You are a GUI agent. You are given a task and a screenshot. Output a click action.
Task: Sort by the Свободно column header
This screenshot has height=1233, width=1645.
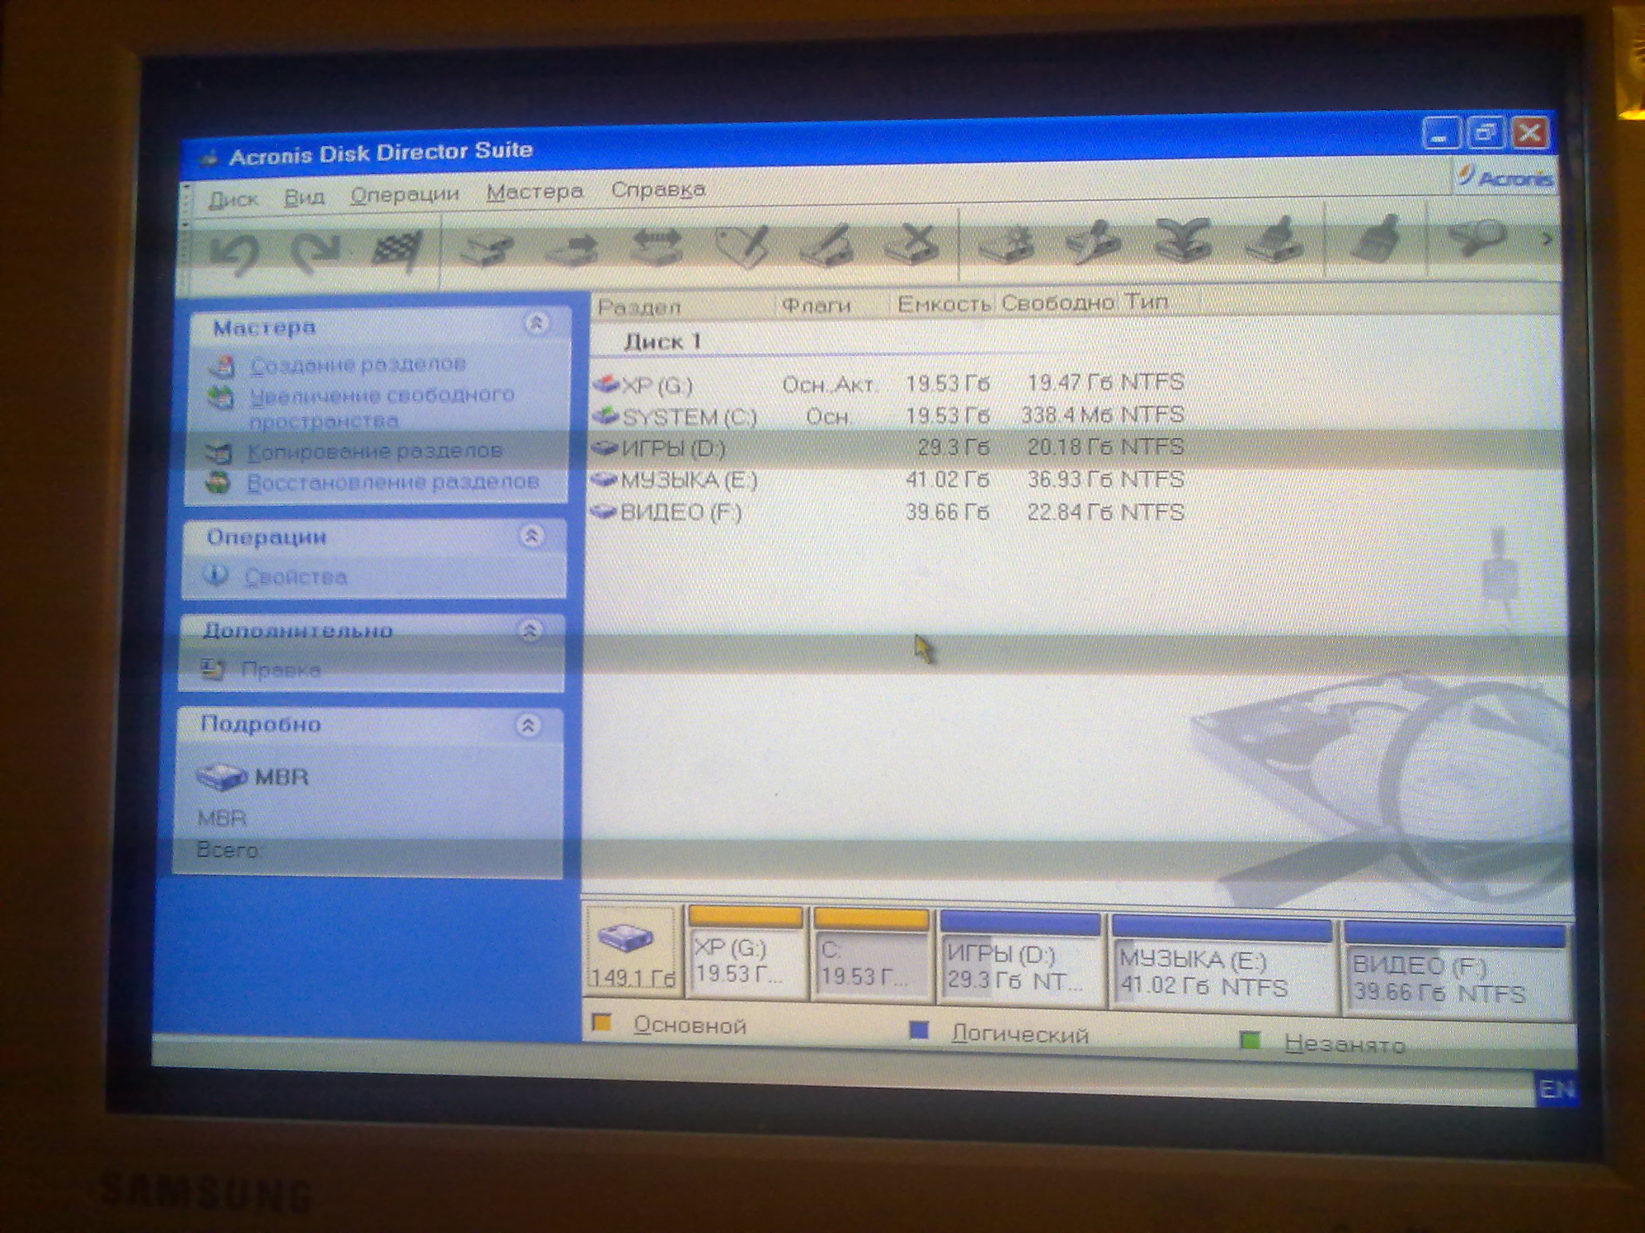point(1057,303)
